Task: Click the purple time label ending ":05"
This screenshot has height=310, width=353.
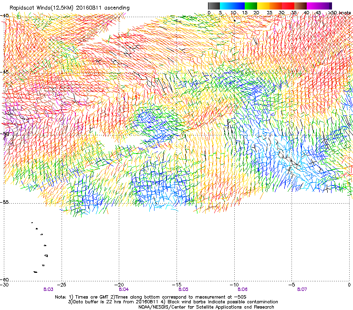Action: pyautogui.click(x=183, y=289)
